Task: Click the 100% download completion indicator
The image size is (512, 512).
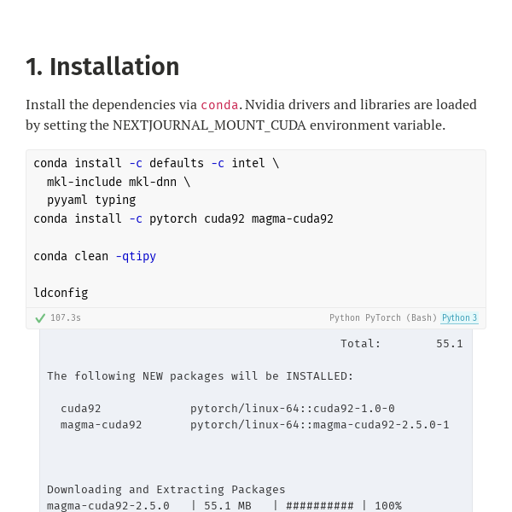Action: coord(387,505)
